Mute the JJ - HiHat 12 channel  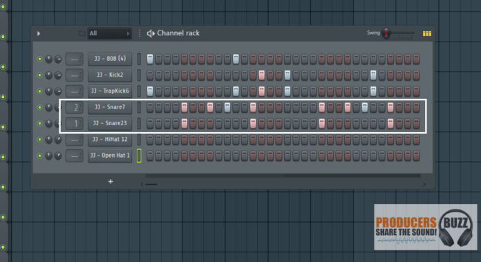click(39, 140)
